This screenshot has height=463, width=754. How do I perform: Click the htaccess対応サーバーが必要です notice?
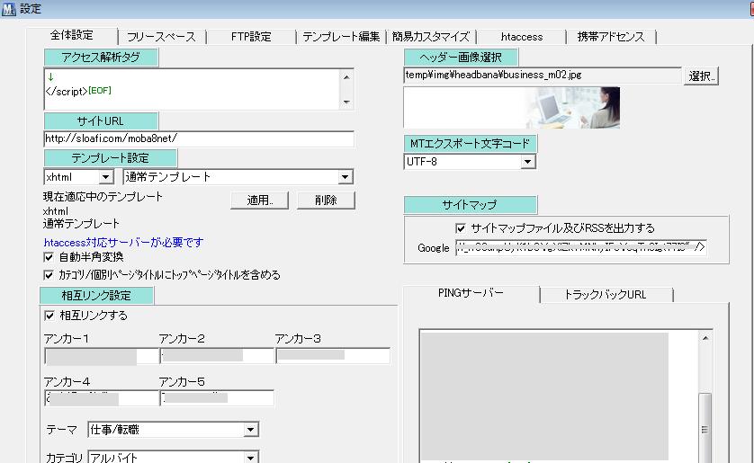point(123,243)
